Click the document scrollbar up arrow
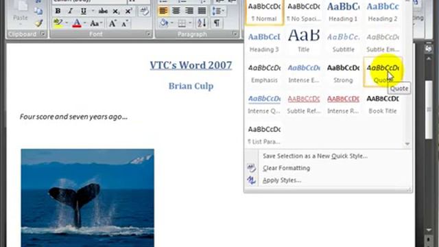 click(428, 58)
